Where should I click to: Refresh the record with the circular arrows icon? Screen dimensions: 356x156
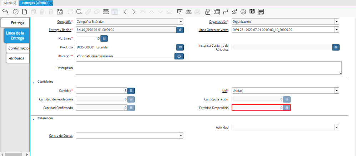70,12
